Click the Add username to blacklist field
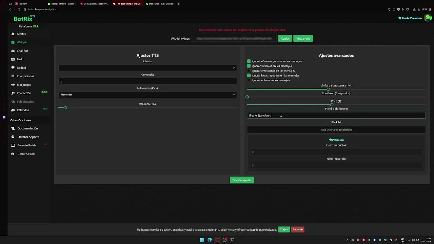This screenshot has height=244, width=434. pyautogui.click(x=336, y=130)
